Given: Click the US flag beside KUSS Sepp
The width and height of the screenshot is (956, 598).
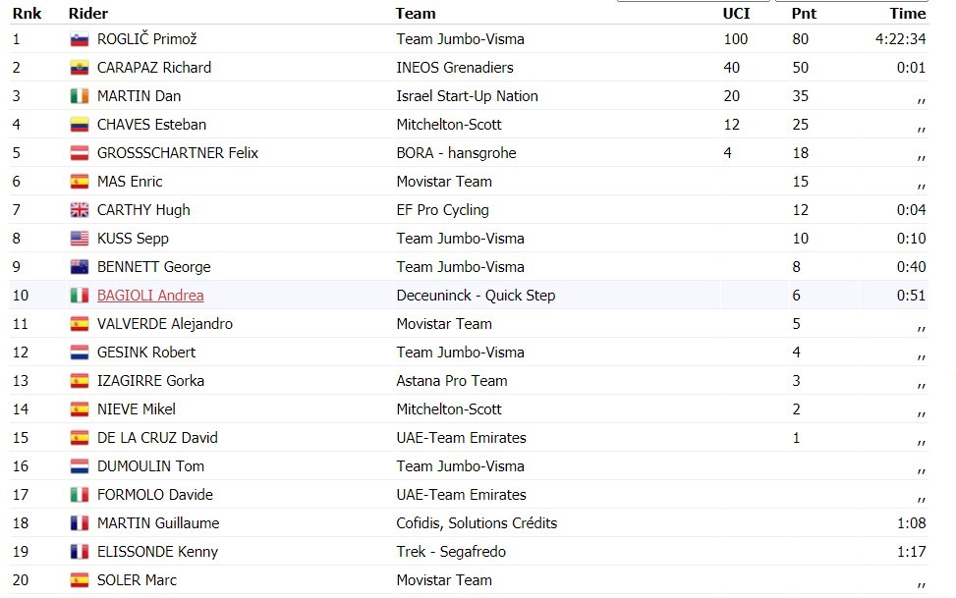Looking at the screenshot, I should coord(80,239).
